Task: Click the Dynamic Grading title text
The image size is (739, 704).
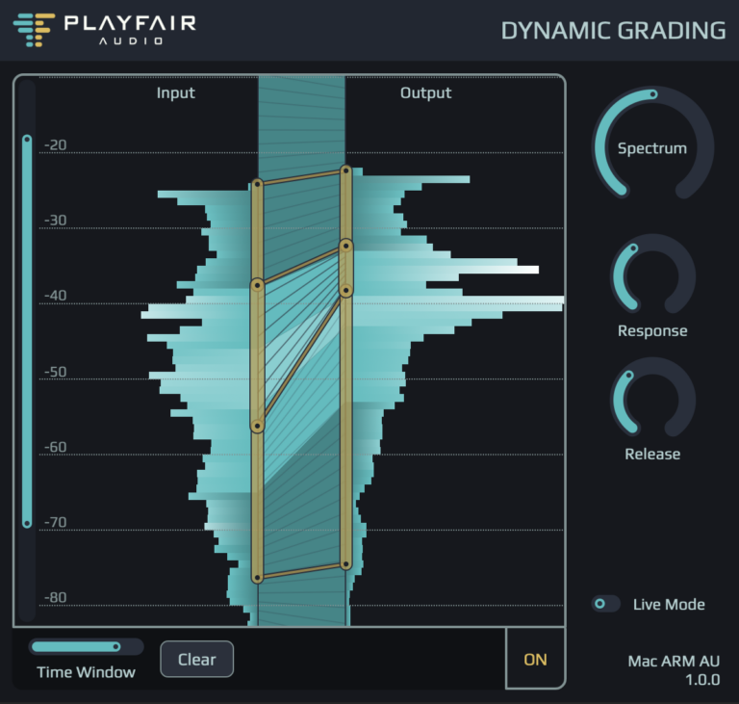Action: pos(613,31)
